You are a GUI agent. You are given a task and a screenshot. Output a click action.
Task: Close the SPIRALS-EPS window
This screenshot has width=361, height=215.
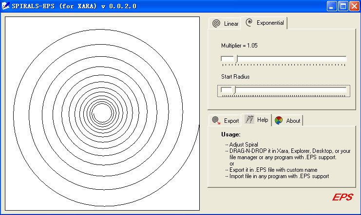pyautogui.click(x=354, y=6)
